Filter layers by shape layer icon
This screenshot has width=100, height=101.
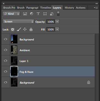pyautogui.click(x=45, y=14)
